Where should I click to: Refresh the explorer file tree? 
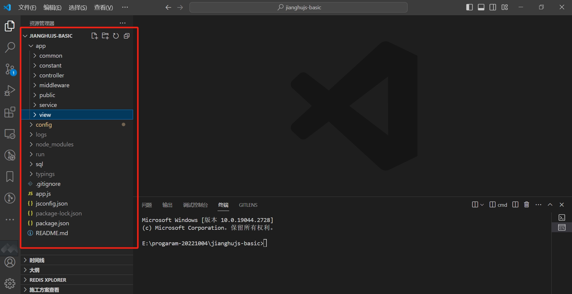point(116,36)
